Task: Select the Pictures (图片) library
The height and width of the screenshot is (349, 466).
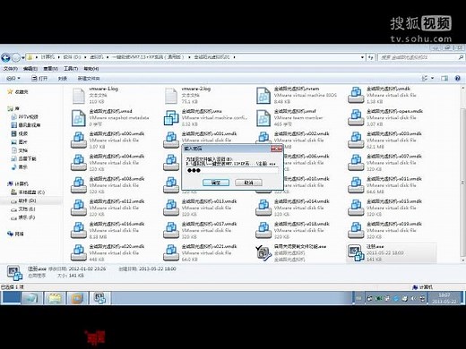Action: pyautogui.click(x=19, y=141)
